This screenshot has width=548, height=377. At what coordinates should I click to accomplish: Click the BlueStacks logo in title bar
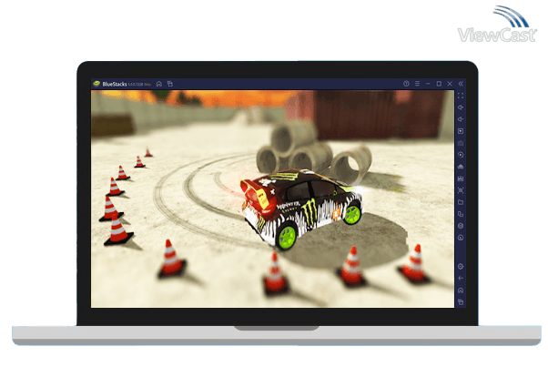click(x=96, y=84)
